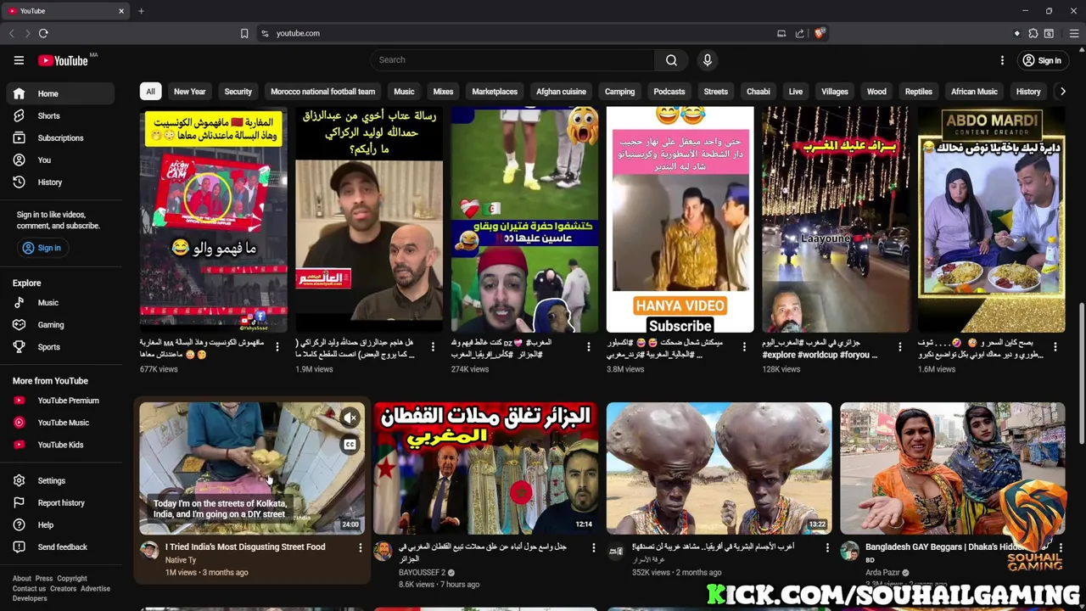Open options menu for 677K views short
The width and height of the screenshot is (1086, 611).
tap(277, 346)
